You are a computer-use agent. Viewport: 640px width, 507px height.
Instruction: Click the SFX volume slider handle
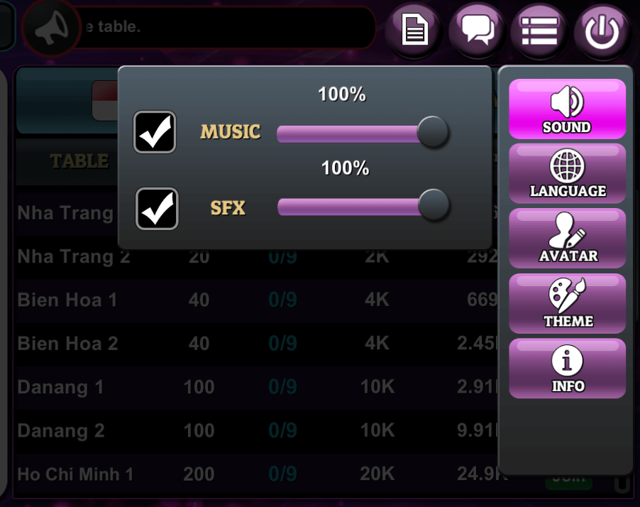pyautogui.click(x=434, y=205)
